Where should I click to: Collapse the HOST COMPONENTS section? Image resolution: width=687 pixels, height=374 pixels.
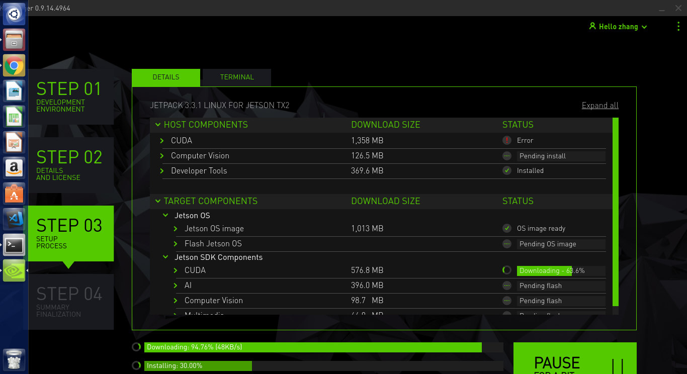click(x=158, y=125)
